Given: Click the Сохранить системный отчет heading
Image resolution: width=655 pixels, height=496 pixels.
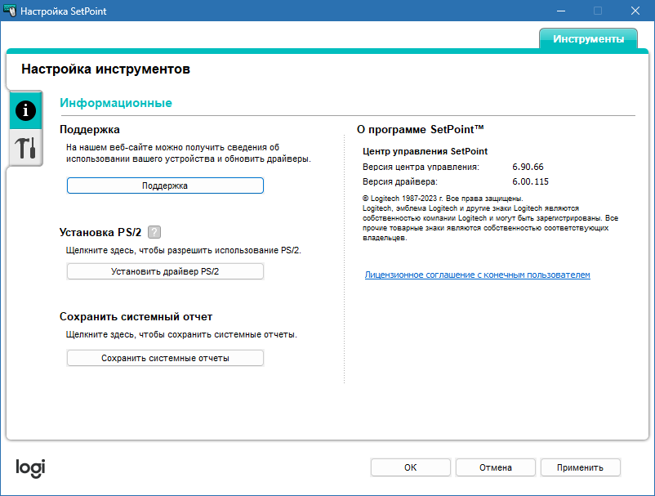Looking at the screenshot, I should [136, 317].
